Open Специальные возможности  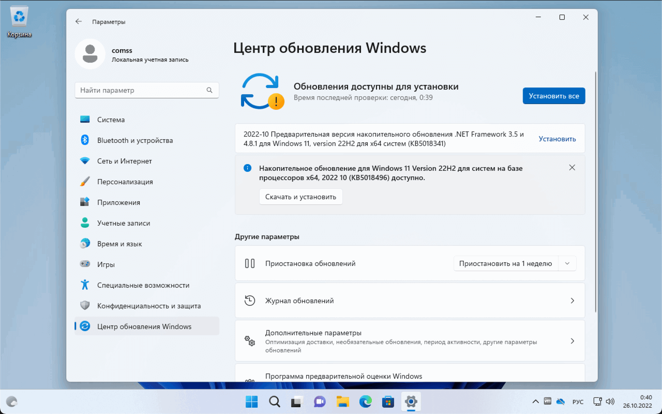[x=147, y=285]
